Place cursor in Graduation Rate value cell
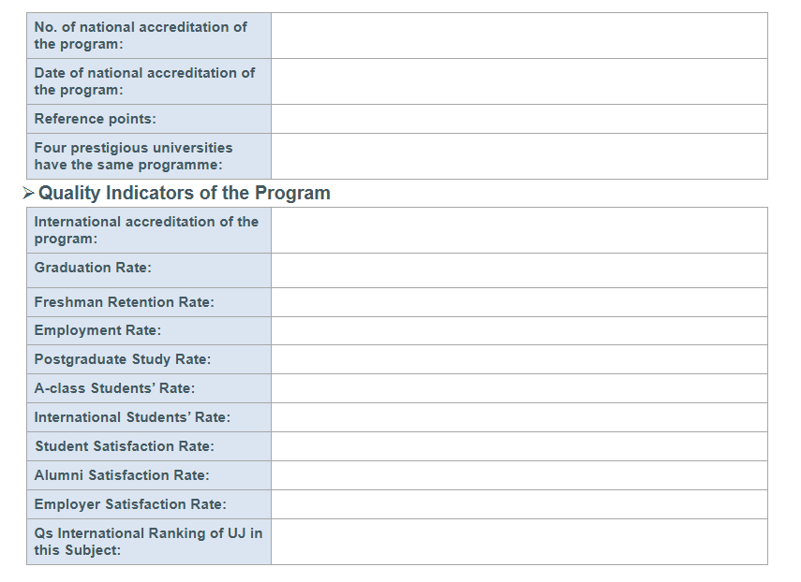Screen dimensions: 801x582 coord(519,270)
